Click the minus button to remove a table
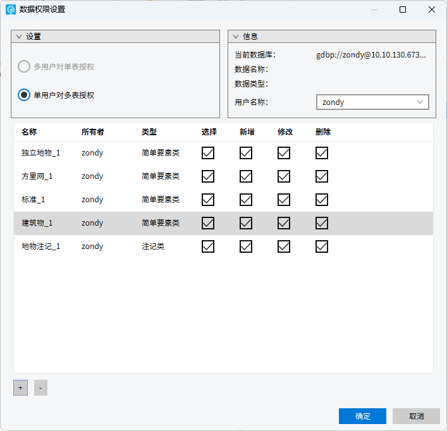Screen dimensions: 447x431 click(40, 387)
